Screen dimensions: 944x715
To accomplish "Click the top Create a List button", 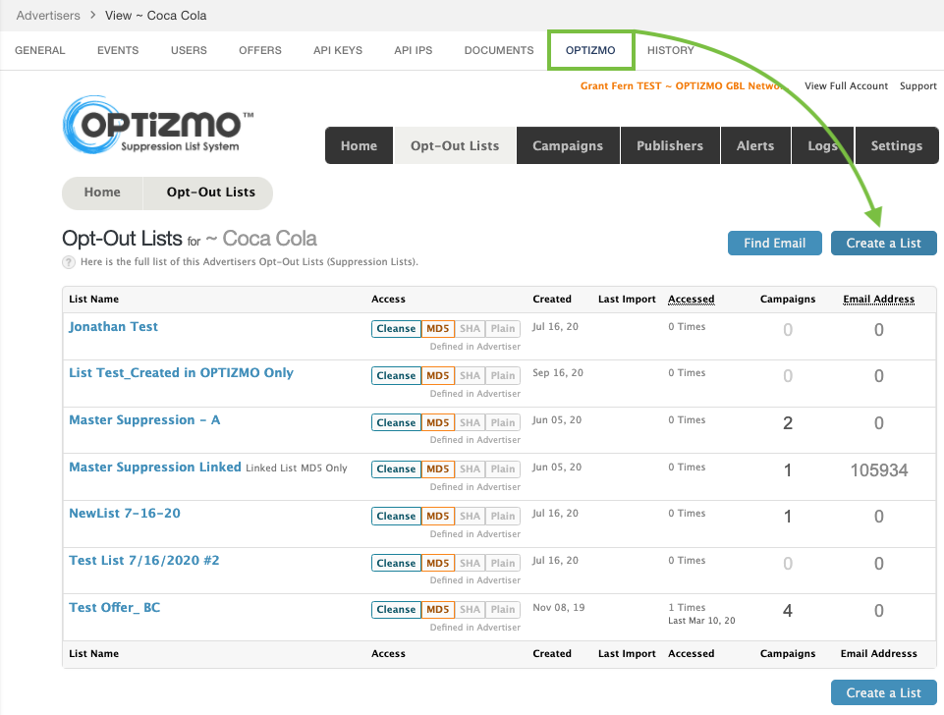I will click(x=884, y=244).
